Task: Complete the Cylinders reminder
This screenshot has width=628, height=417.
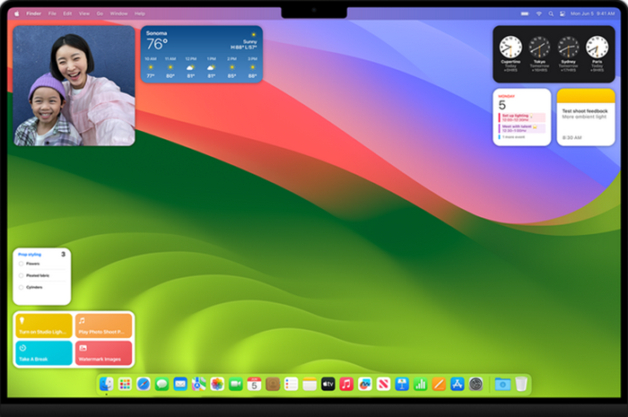Action: (x=22, y=287)
